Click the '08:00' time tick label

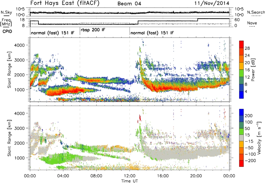coord(96,176)
